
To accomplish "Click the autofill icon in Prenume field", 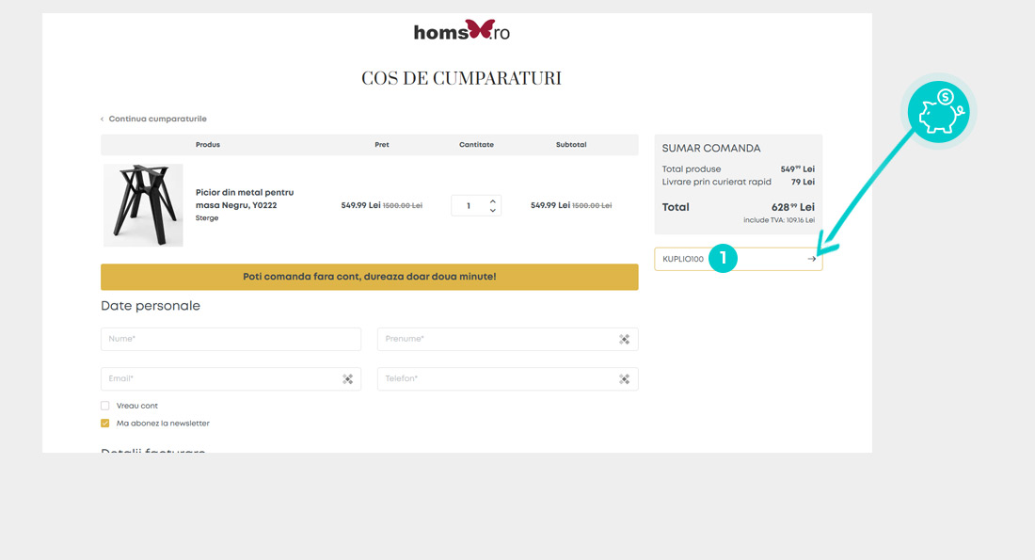I will 624,339.
